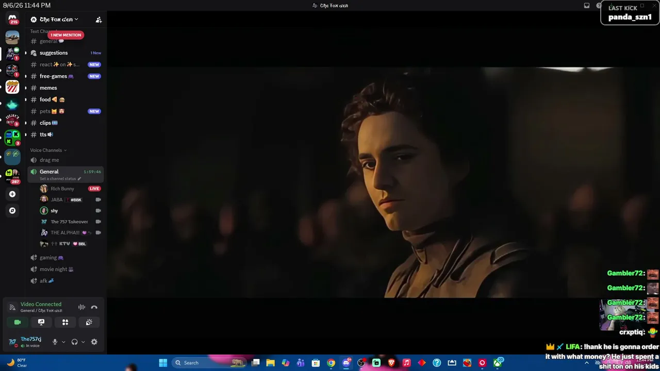660x371 pixels.
Task: Open The757cj user profile panel
Action: [x=26, y=342]
